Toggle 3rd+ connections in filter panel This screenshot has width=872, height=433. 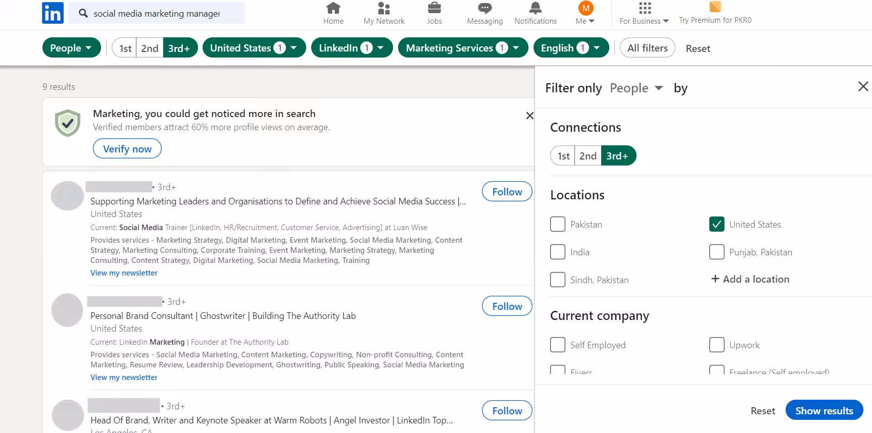click(618, 156)
